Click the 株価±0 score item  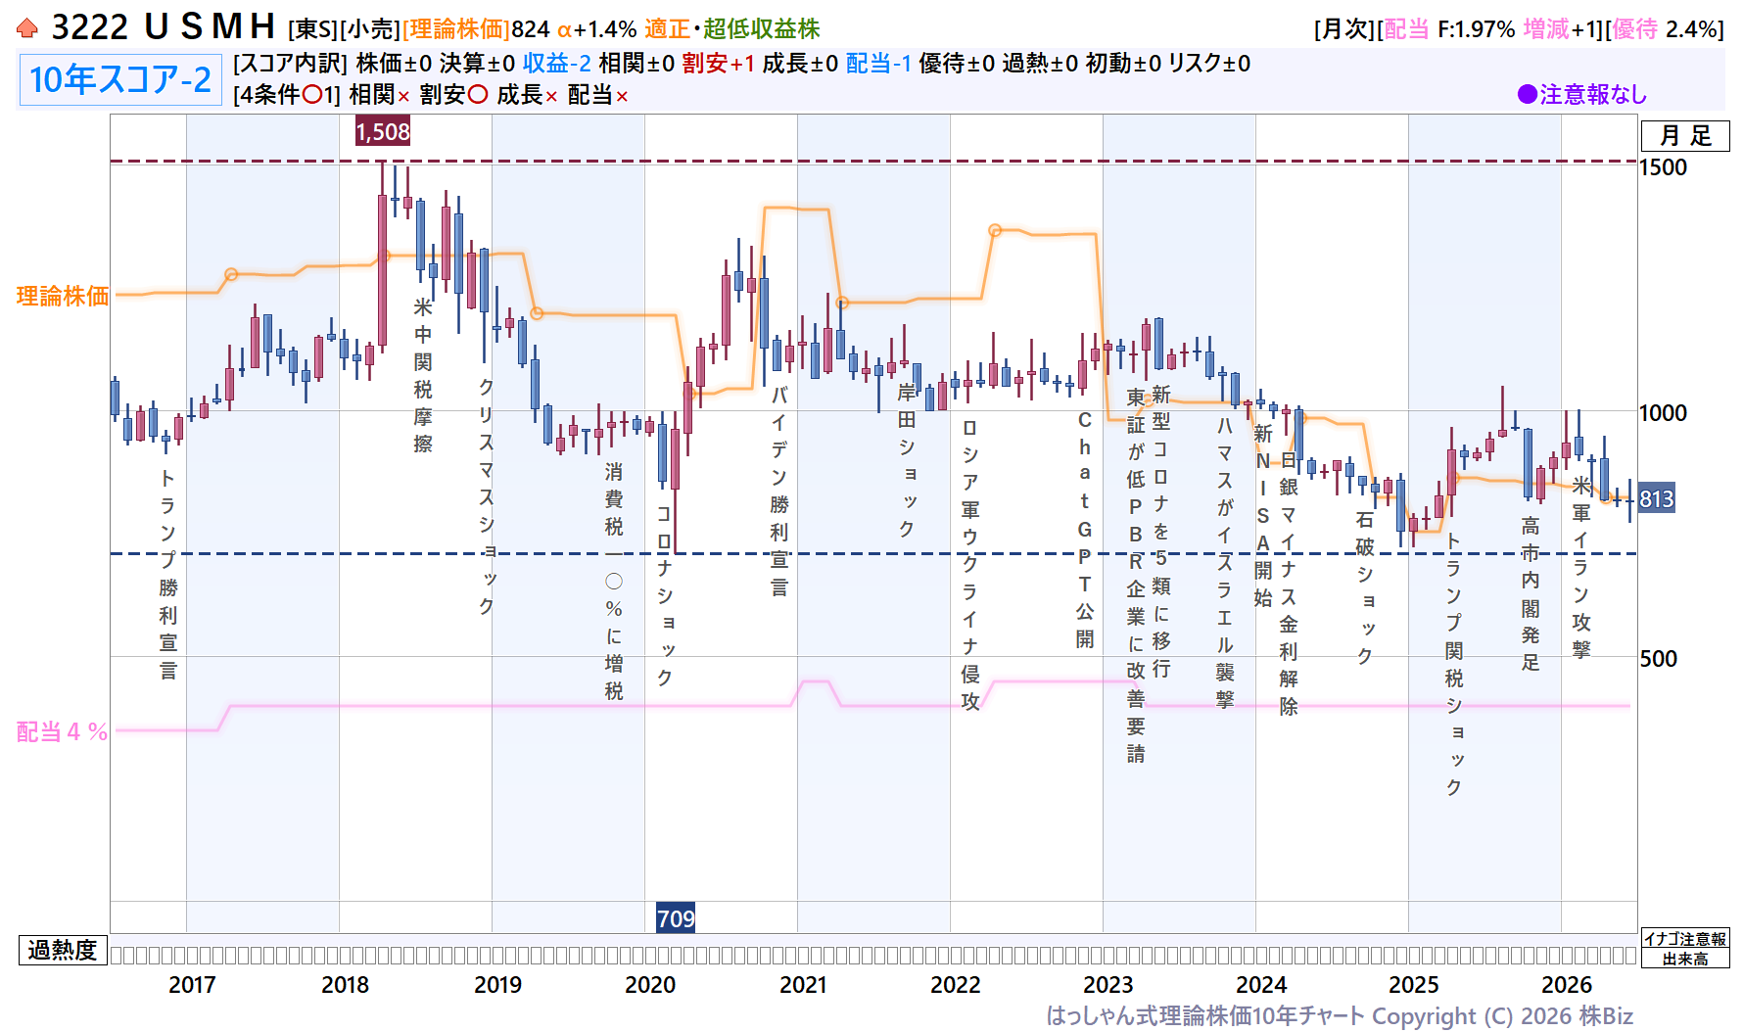tap(394, 64)
